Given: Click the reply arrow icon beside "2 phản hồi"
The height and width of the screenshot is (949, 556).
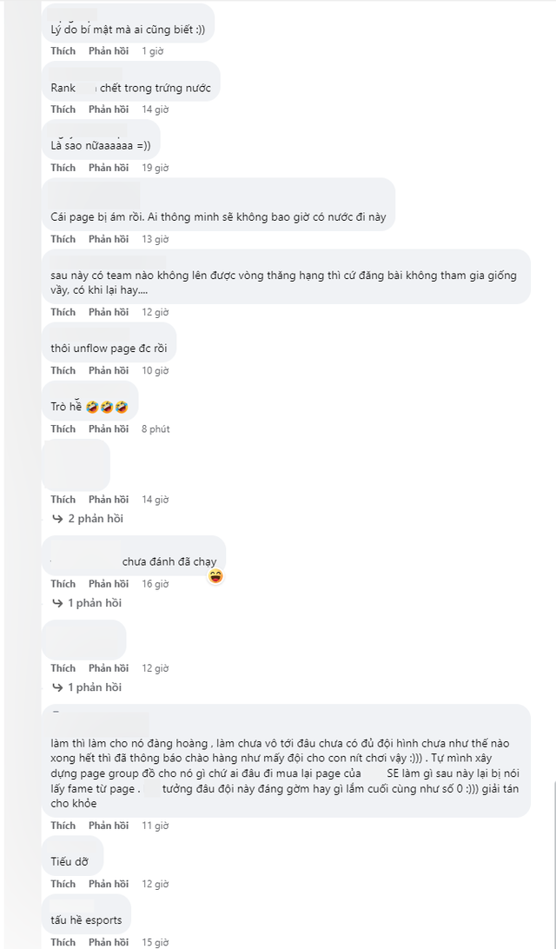Looking at the screenshot, I should [58, 519].
